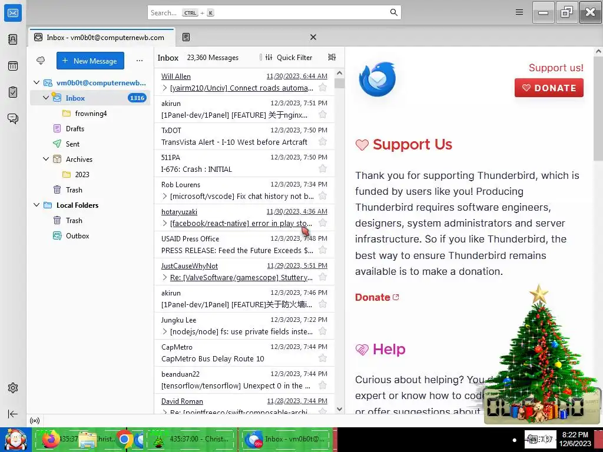Click the message list scrollbar thumb
603x452 pixels.
(339, 83)
